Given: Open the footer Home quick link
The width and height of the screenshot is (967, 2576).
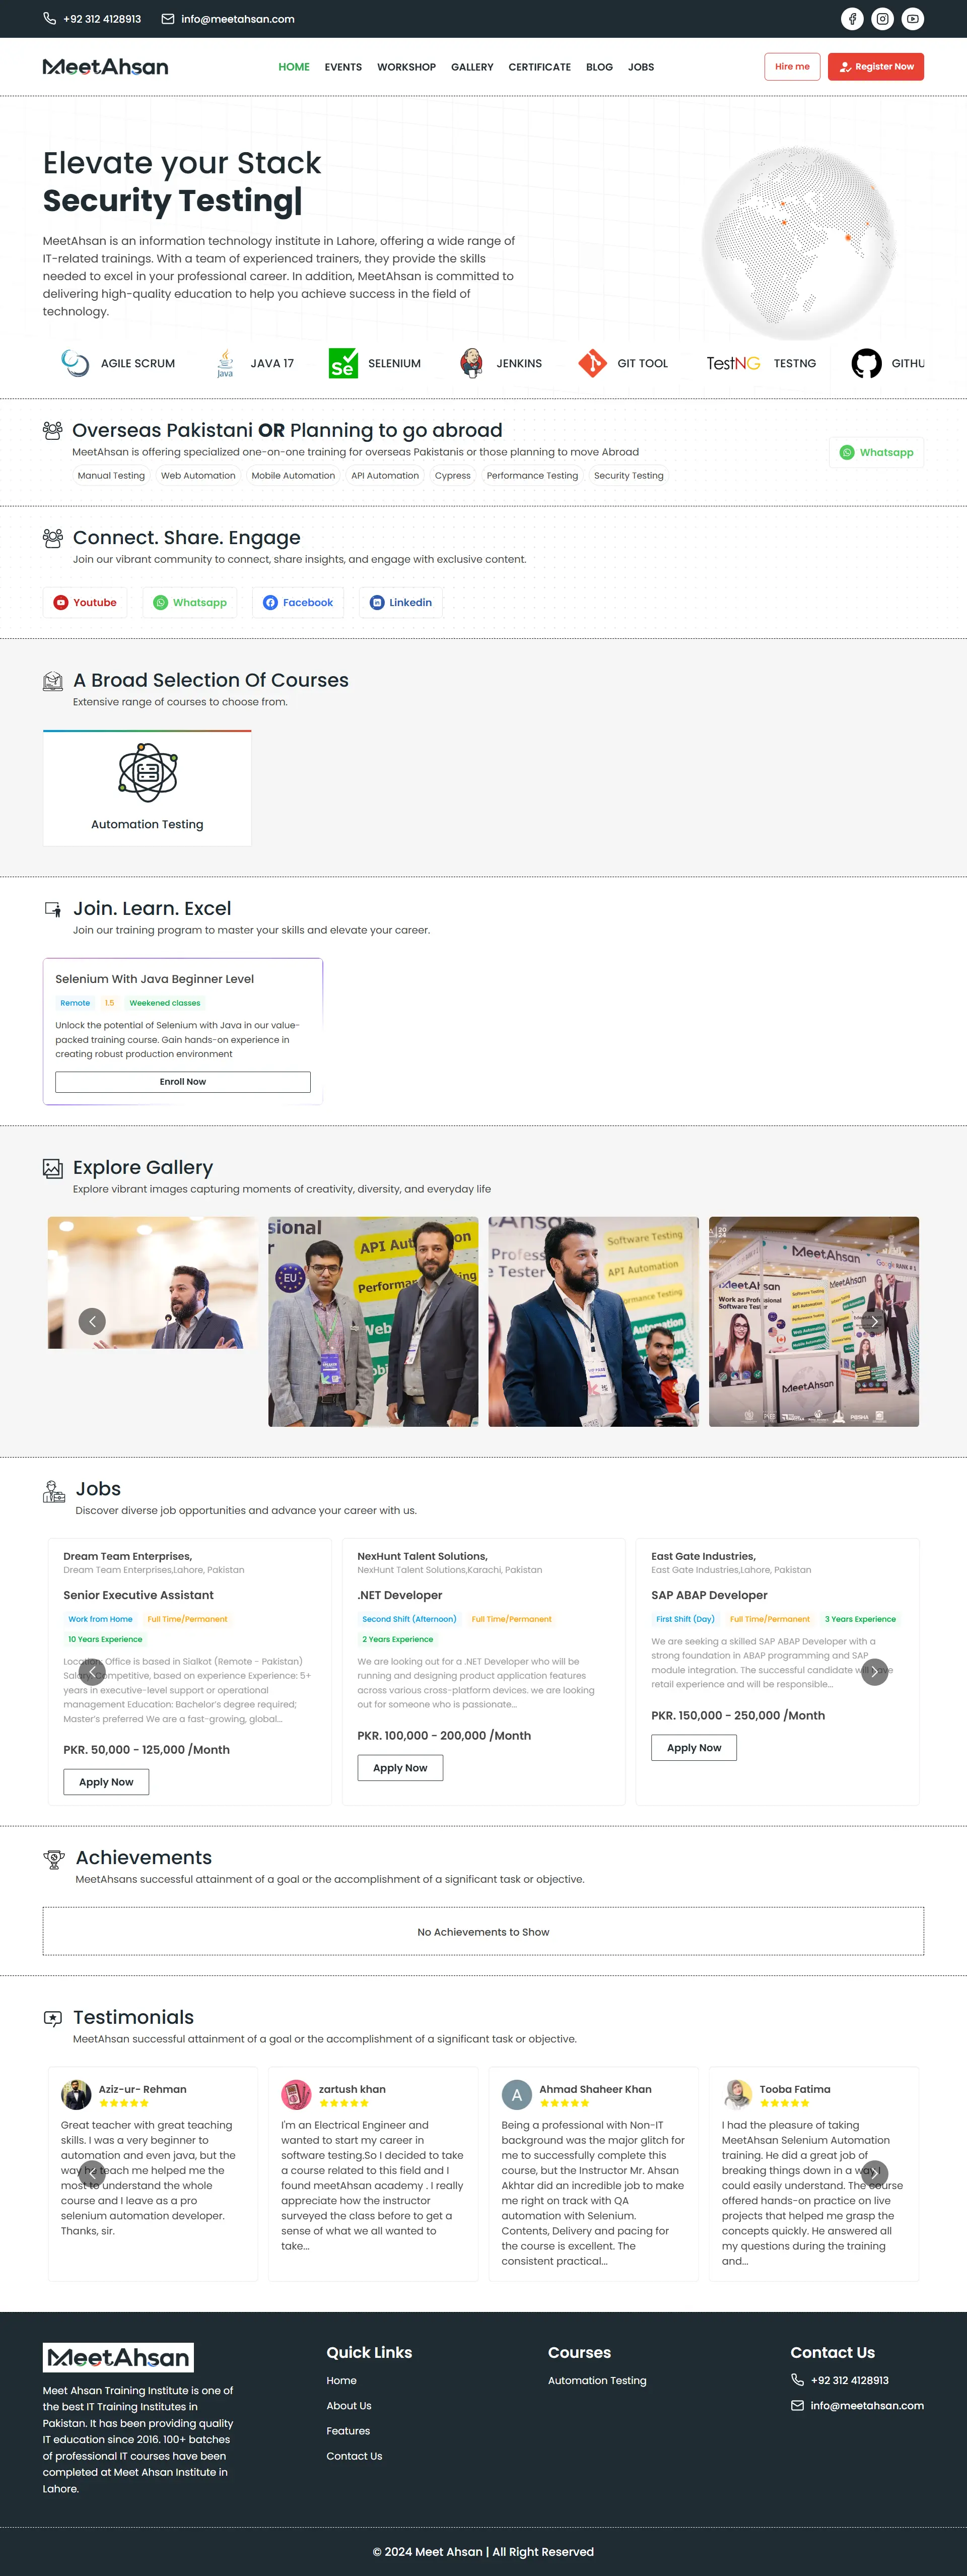Looking at the screenshot, I should coord(341,2381).
